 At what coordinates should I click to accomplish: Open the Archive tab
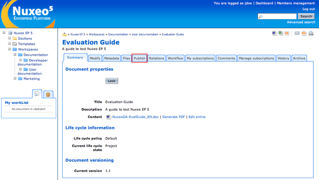click(x=299, y=58)
